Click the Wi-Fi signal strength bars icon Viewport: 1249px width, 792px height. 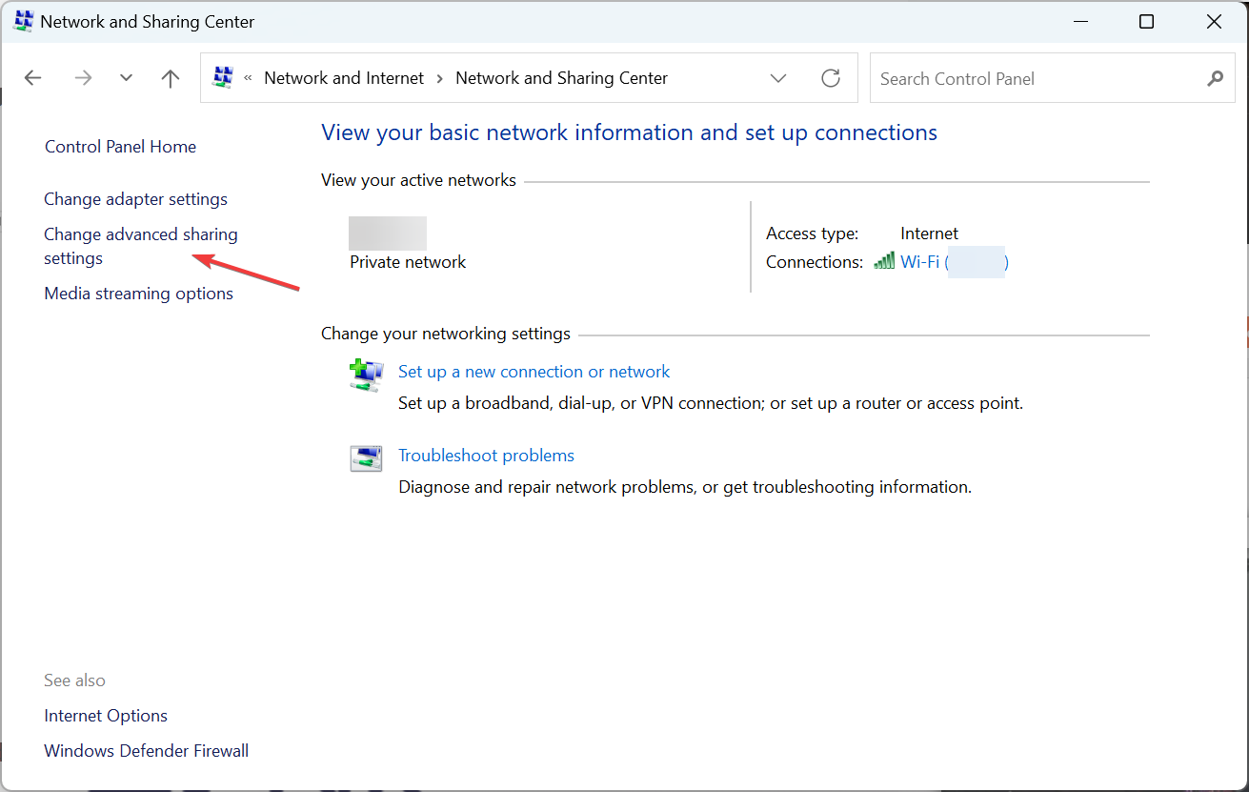pos(884,261)
